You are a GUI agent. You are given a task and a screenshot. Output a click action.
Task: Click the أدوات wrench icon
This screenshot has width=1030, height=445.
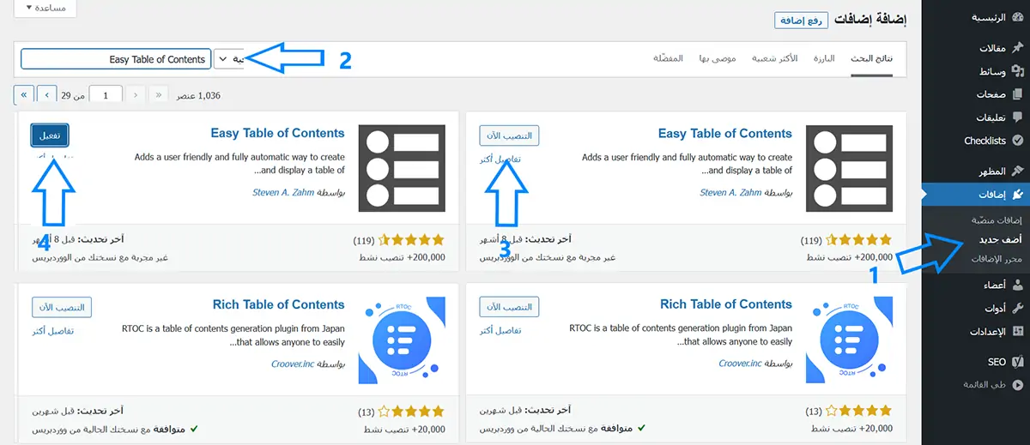click(x=1017, y=308)
